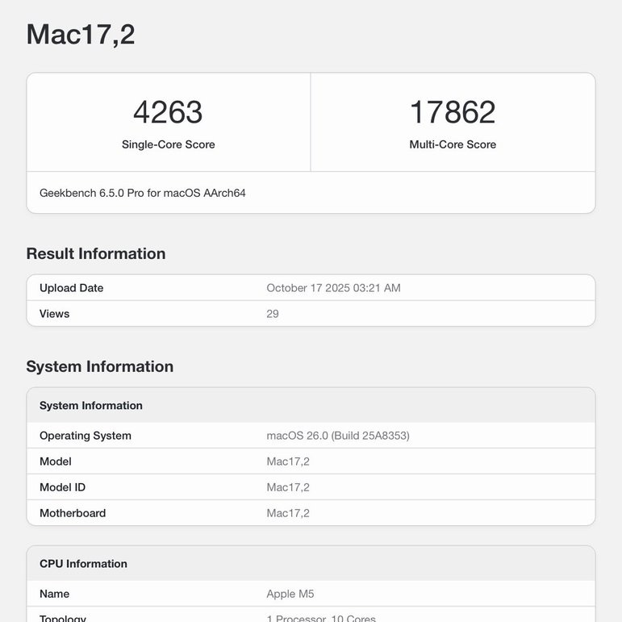
Task: Click the Result Information heading
Action: coord(96,254)
